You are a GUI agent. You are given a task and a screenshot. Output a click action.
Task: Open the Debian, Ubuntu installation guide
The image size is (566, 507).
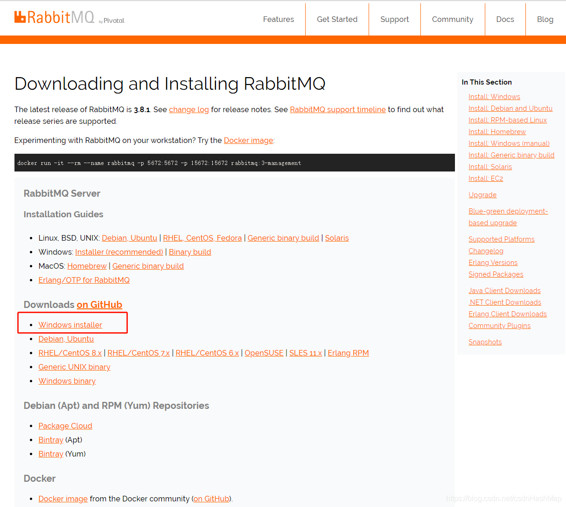coord(130,238)
